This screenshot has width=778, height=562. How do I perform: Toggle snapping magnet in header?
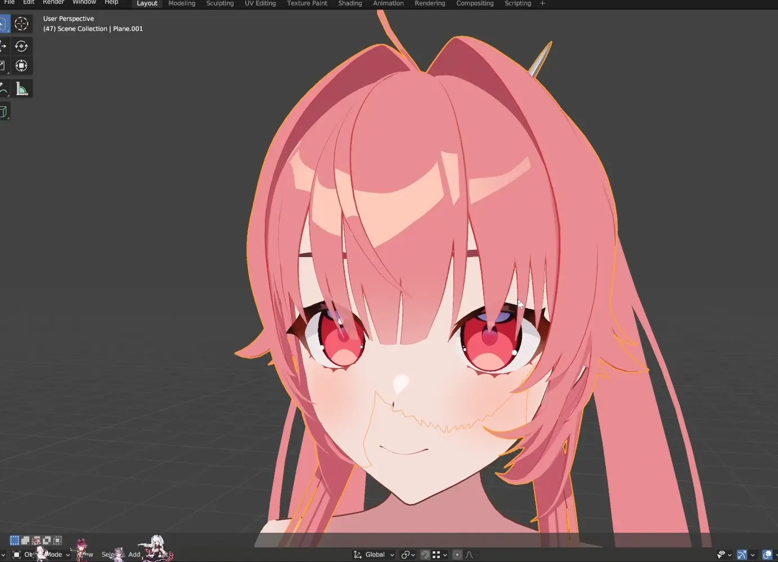pos(425,555)
